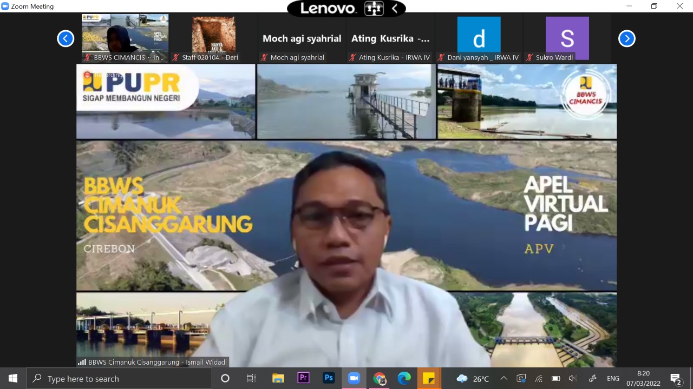Image resolution: width=693 pixels, height=389 pixels.
Task: Click Ating Kusrika's muted microphone icon
Action: click(352, 57)
